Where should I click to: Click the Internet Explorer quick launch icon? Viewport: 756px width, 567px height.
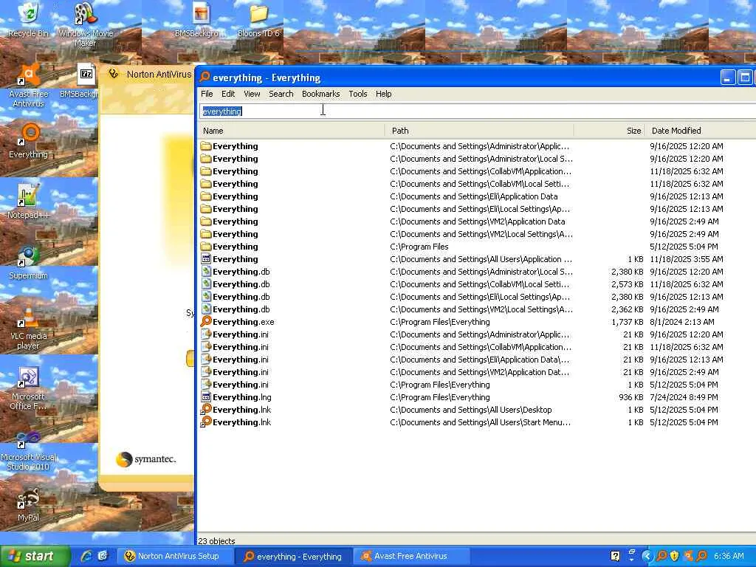pos(87,556)
